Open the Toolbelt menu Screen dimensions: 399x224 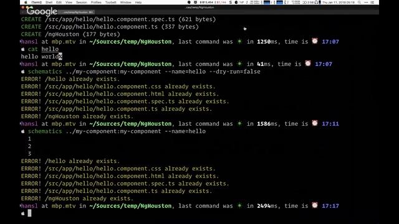click(111, 2)
